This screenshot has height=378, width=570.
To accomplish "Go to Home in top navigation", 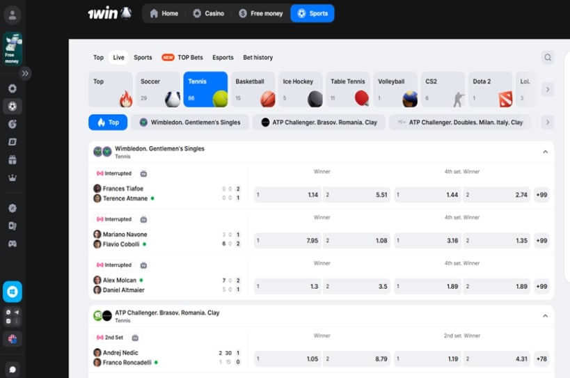I will (164, 13).
